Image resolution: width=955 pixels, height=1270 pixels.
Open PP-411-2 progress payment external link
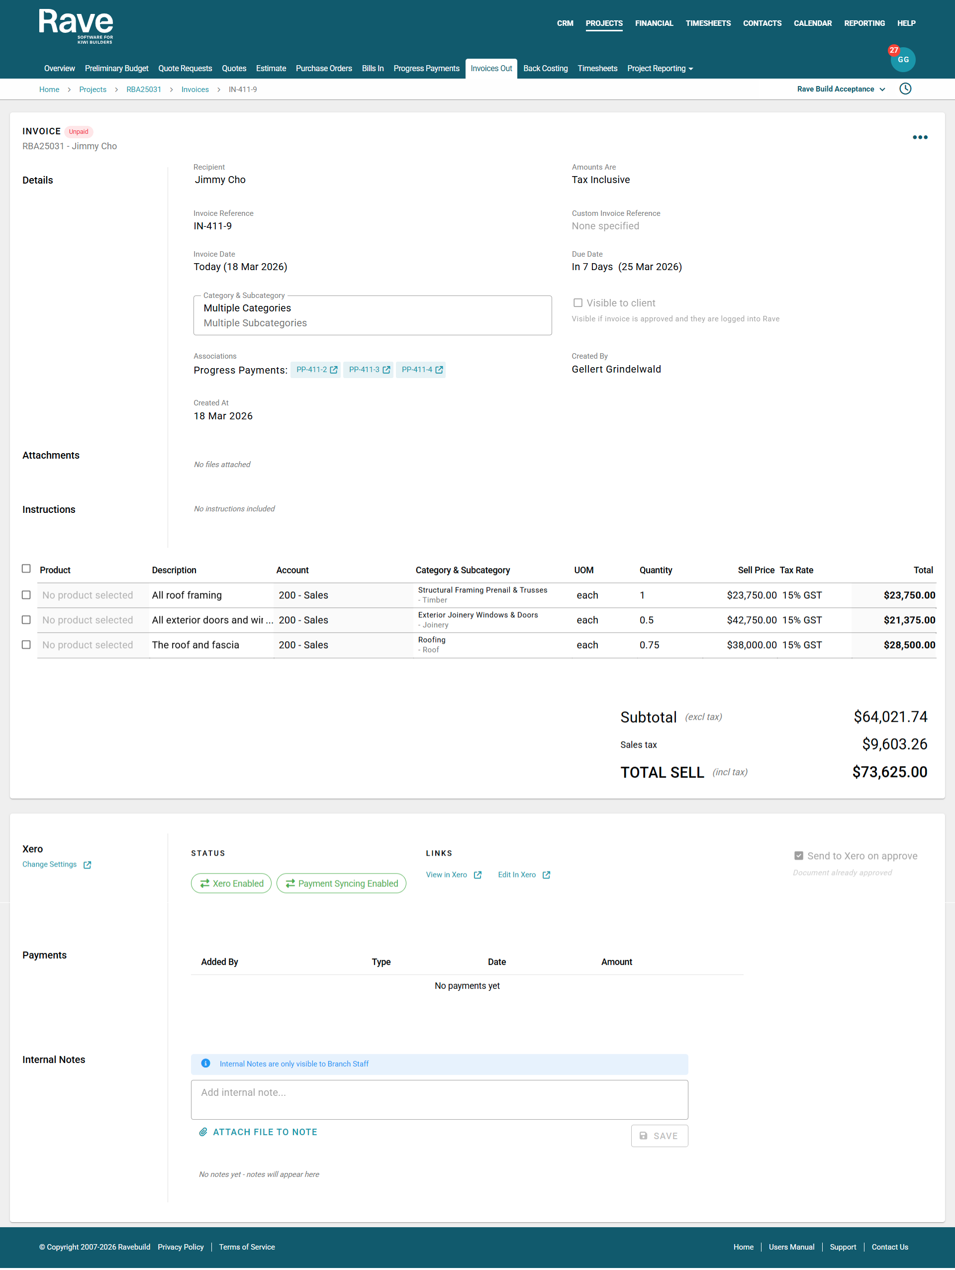[316, 370]
